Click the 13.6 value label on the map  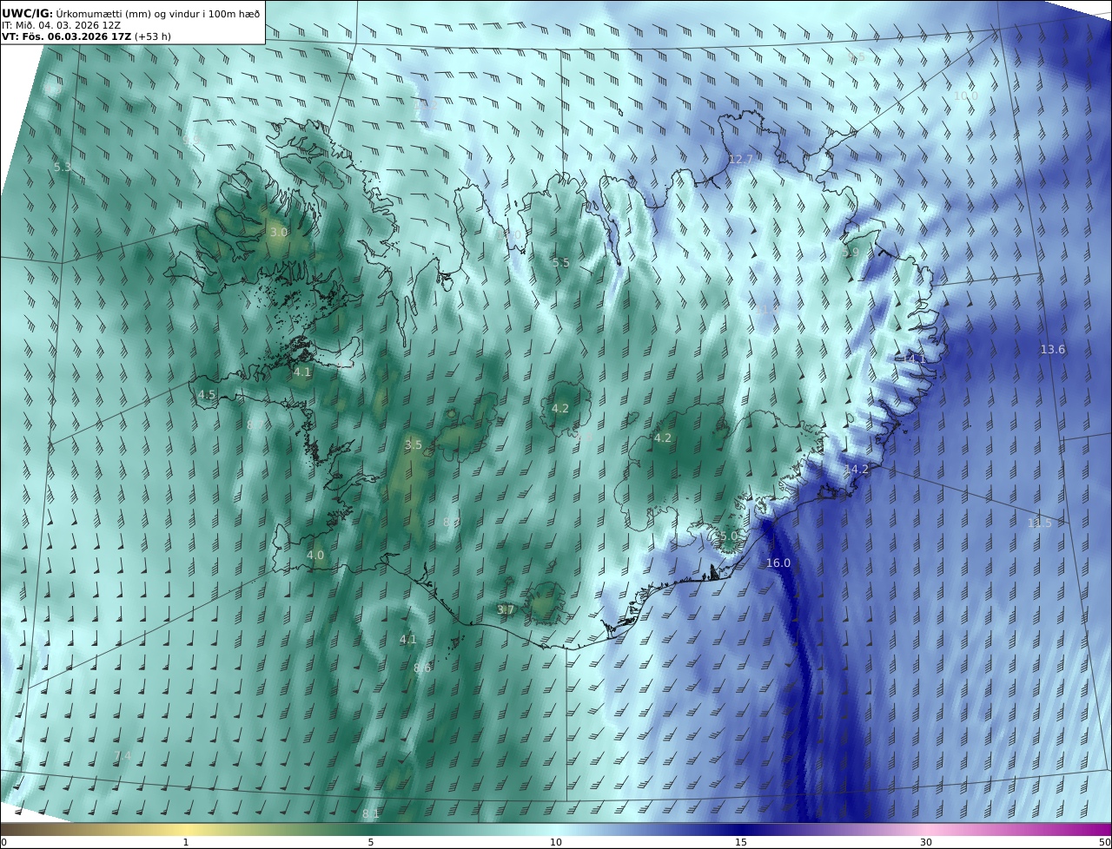coord(1052,350)
